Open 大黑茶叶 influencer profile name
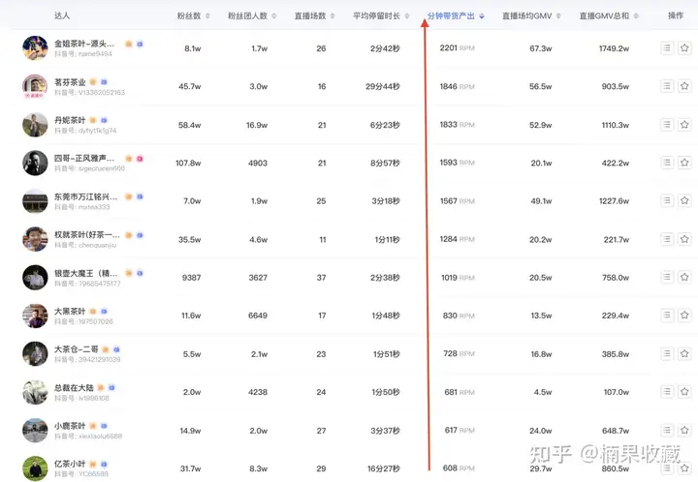Screen dimensions: 698x482 point(70,312)
